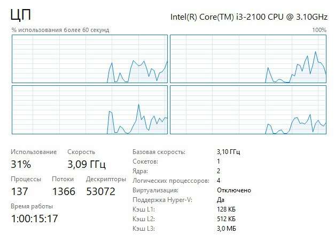The height and width of the screenshot is (251, 335).
Task: Click the handles count 53072
Action: pos(100,191)
